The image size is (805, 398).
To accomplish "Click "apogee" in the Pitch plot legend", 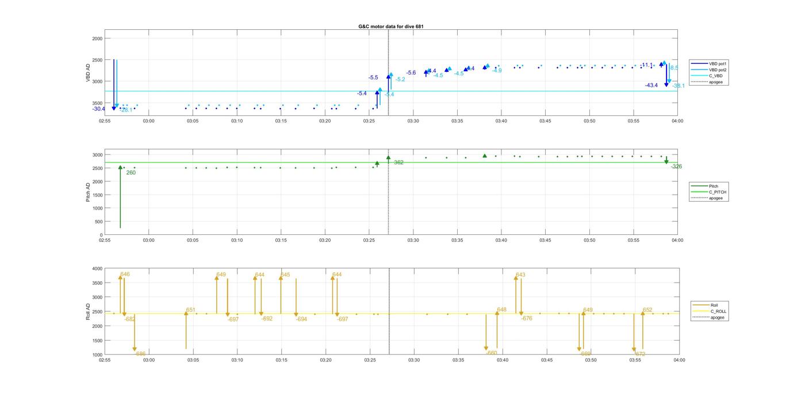I will pos(715,198).
